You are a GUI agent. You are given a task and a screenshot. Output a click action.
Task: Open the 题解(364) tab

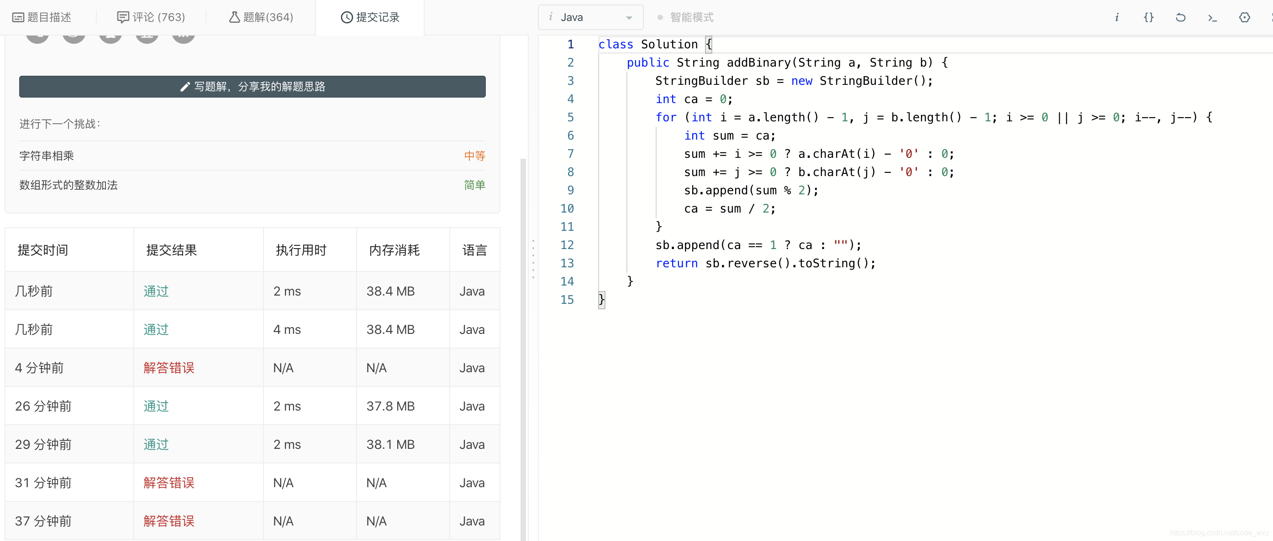click(261, 18)
